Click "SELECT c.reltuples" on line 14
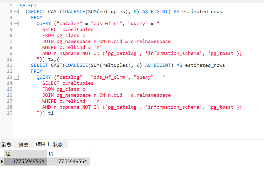 [x=68, y=83]
